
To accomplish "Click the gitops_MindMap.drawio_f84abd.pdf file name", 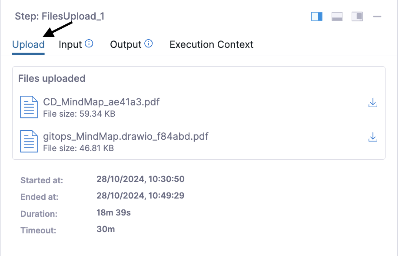I will pos(126,137).
